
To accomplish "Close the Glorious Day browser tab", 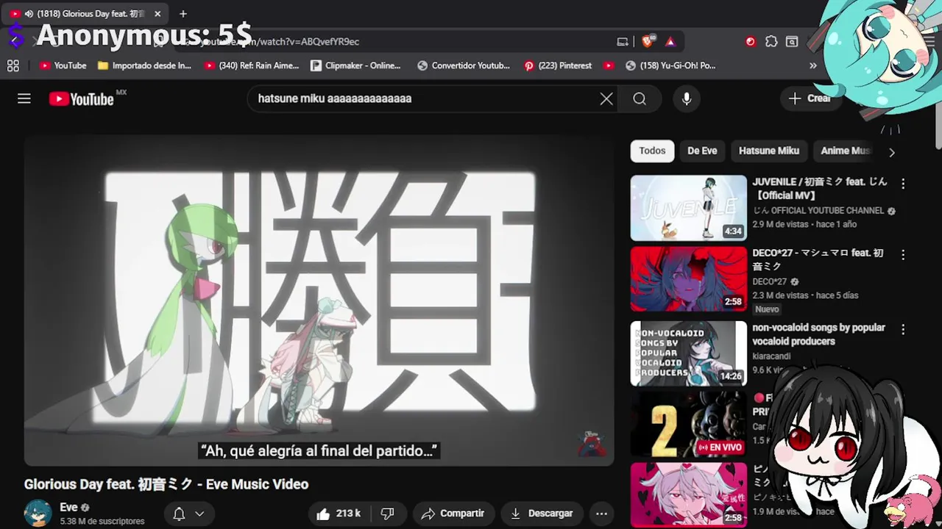I will (157, 14).
